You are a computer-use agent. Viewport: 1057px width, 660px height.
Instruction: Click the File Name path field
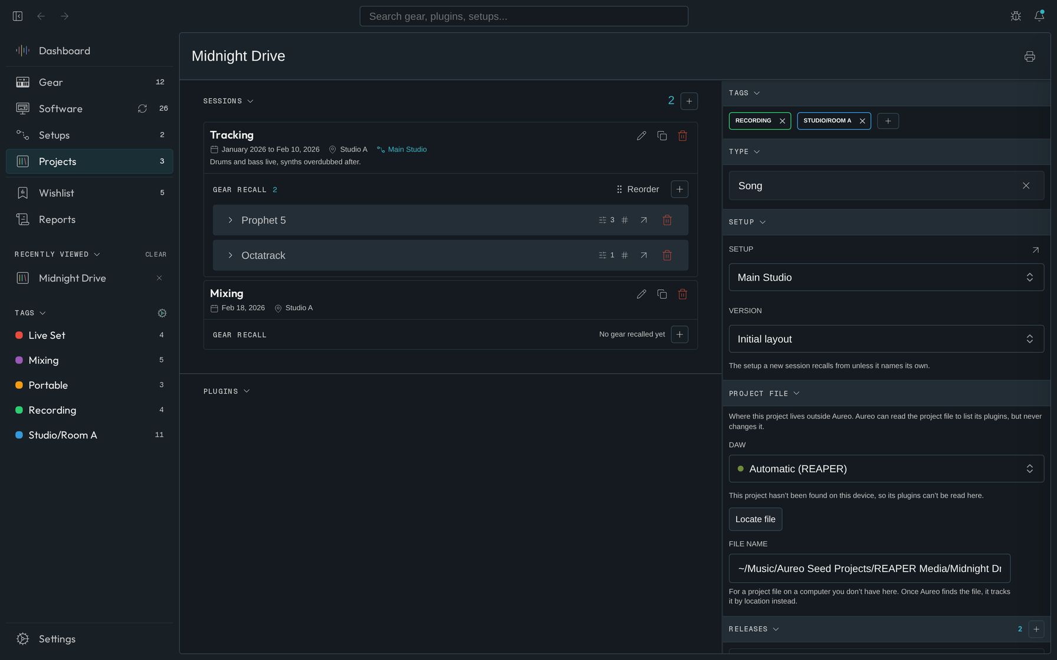click(869, 569)
